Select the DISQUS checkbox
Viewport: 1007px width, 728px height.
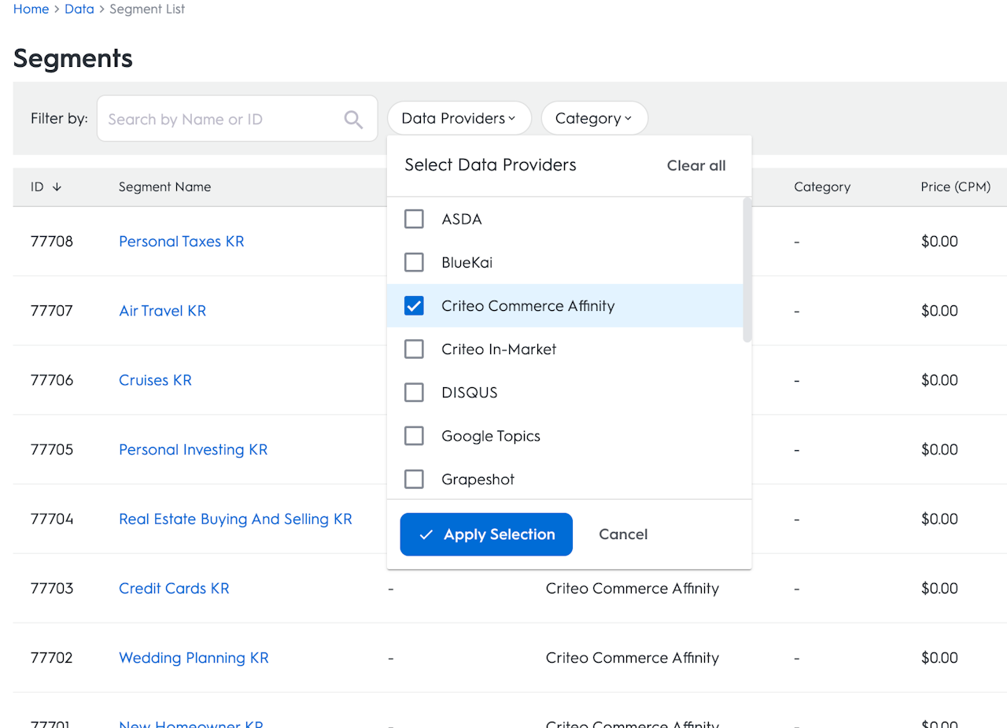414,392
